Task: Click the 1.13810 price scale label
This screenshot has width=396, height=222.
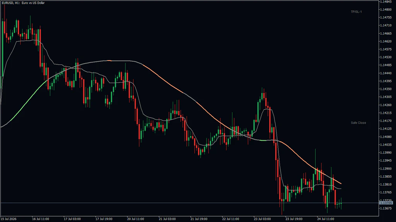Action: [x=386, y=185]
